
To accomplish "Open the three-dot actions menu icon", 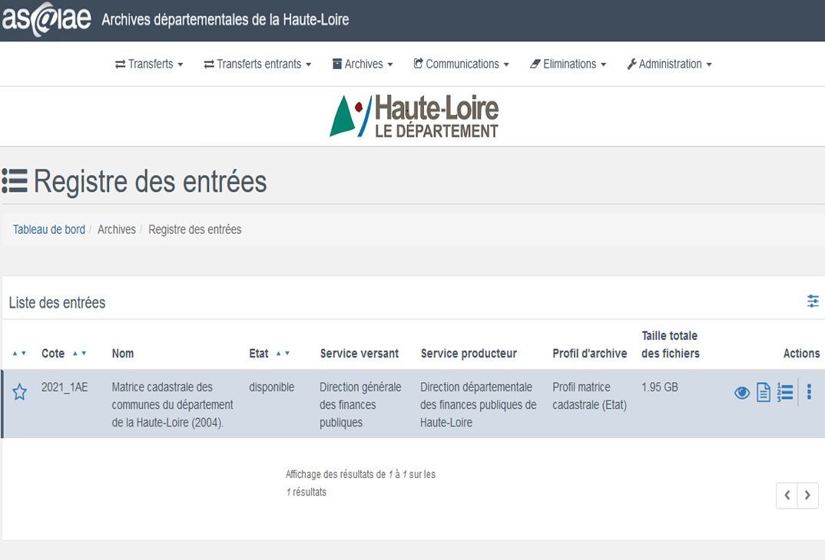I will [809, 392].
